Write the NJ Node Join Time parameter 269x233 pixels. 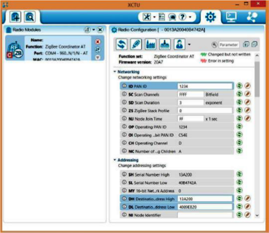pyautogui.click(x=247, y=118)
